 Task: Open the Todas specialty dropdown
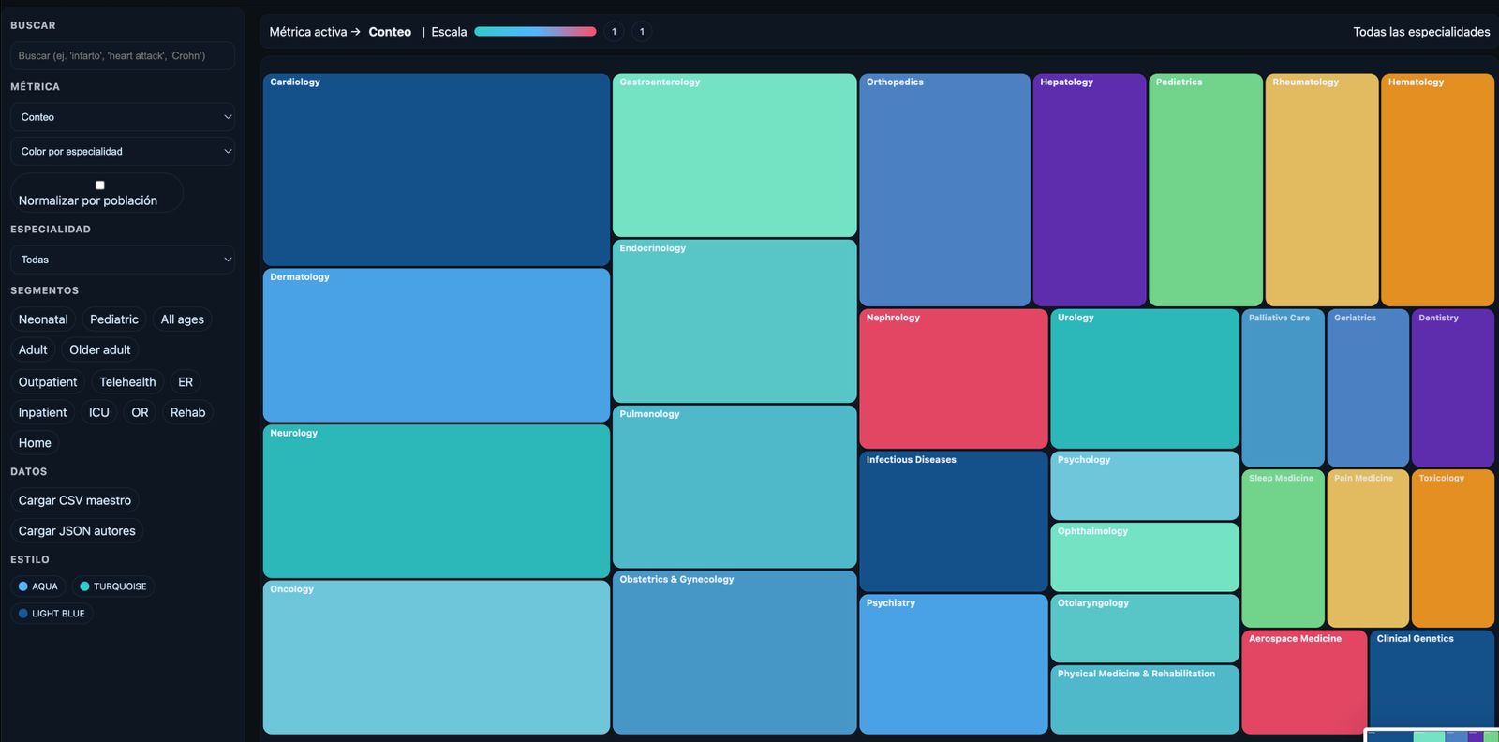click(x=123, y=260)
